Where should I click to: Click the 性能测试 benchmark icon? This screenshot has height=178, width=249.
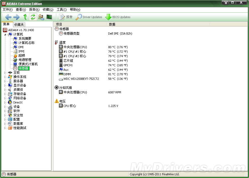[x=10, y=128]
